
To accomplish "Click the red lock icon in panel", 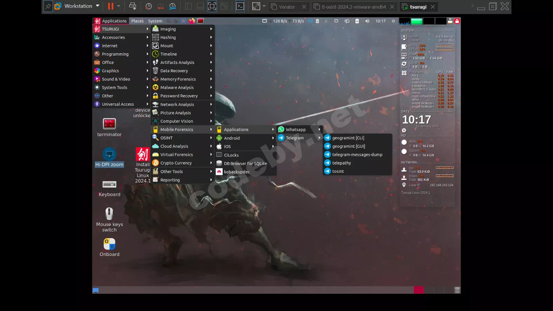I will [x=457, y=21].
